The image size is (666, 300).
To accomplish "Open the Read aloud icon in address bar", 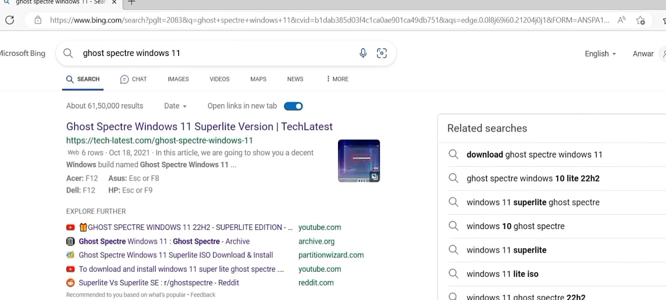I will [x=621, y=20].
